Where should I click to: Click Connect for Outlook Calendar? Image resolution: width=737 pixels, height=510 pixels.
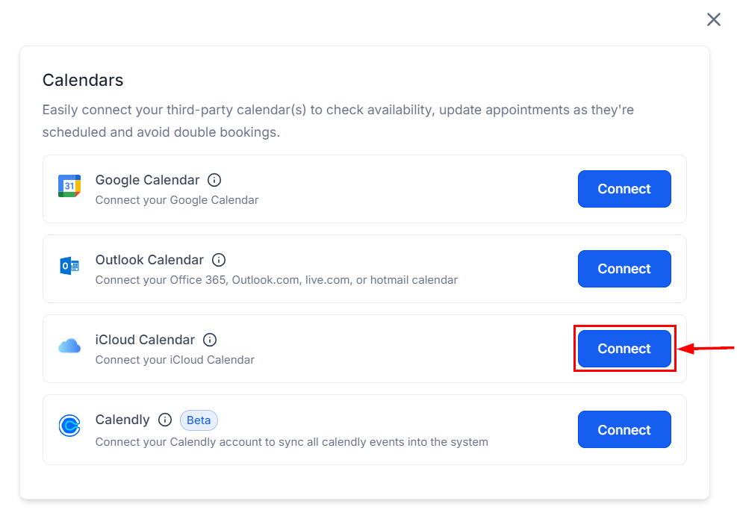pyautogui.click(x=624, y=269)
